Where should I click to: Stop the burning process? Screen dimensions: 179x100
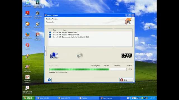126,80
